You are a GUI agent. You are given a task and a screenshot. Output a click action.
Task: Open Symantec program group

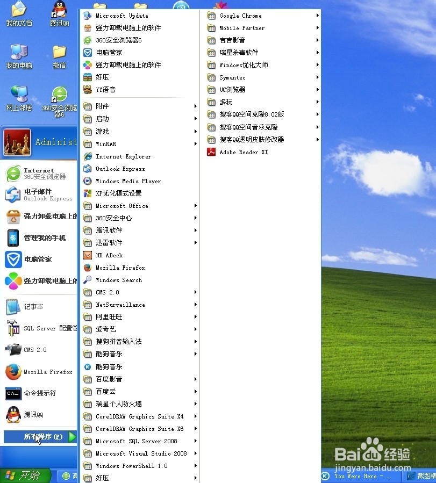[263, 77]
